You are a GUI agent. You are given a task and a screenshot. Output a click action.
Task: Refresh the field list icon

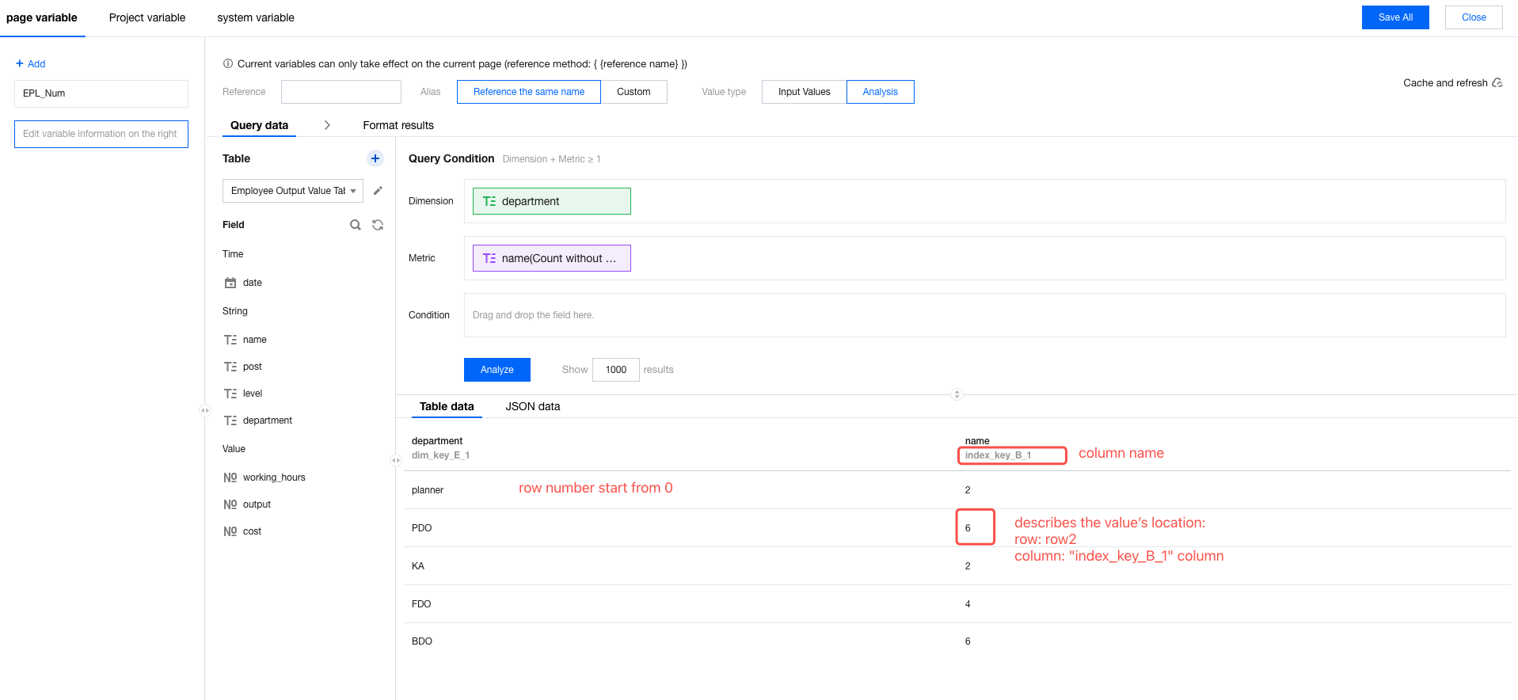pyautogui.click(x=378, y=225)
